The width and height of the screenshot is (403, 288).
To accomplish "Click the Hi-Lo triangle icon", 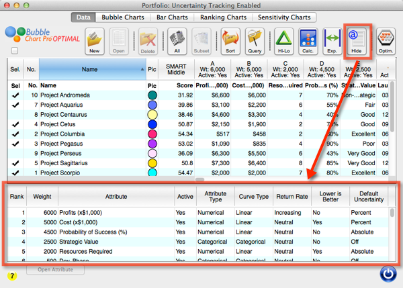I will [283, 41].
